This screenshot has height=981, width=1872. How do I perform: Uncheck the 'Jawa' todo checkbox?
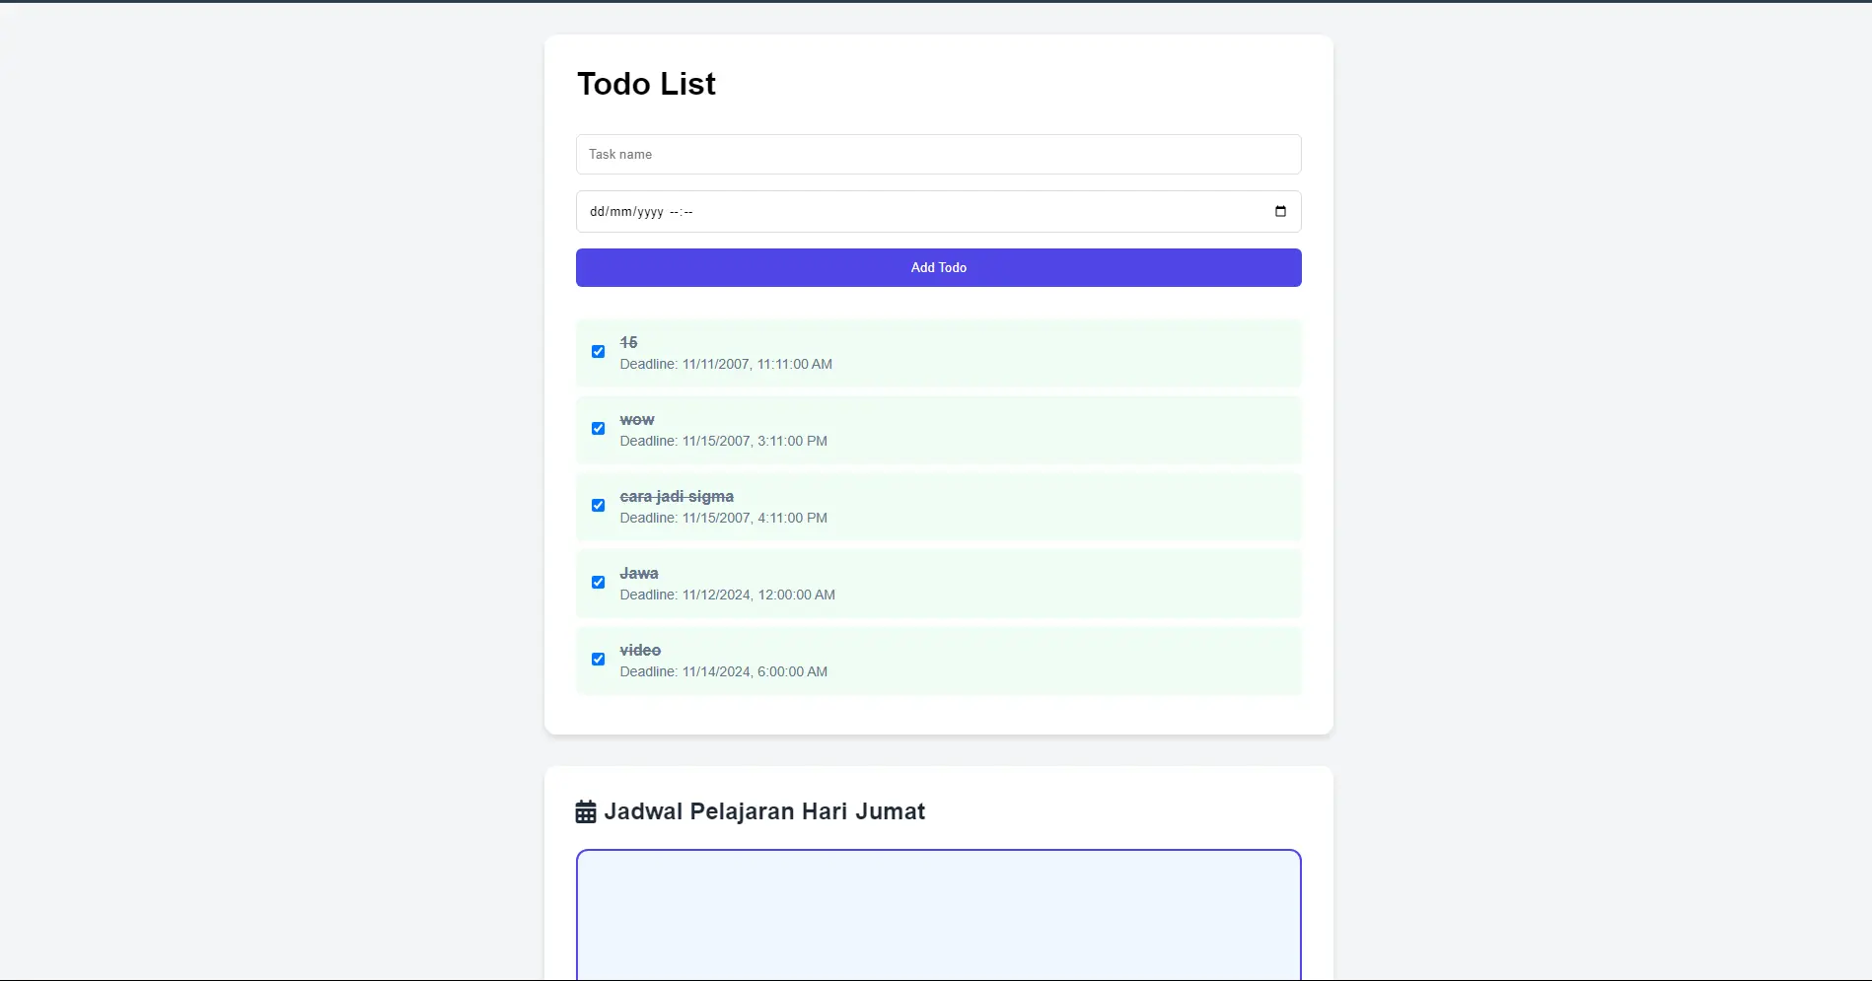pos(598,582)
